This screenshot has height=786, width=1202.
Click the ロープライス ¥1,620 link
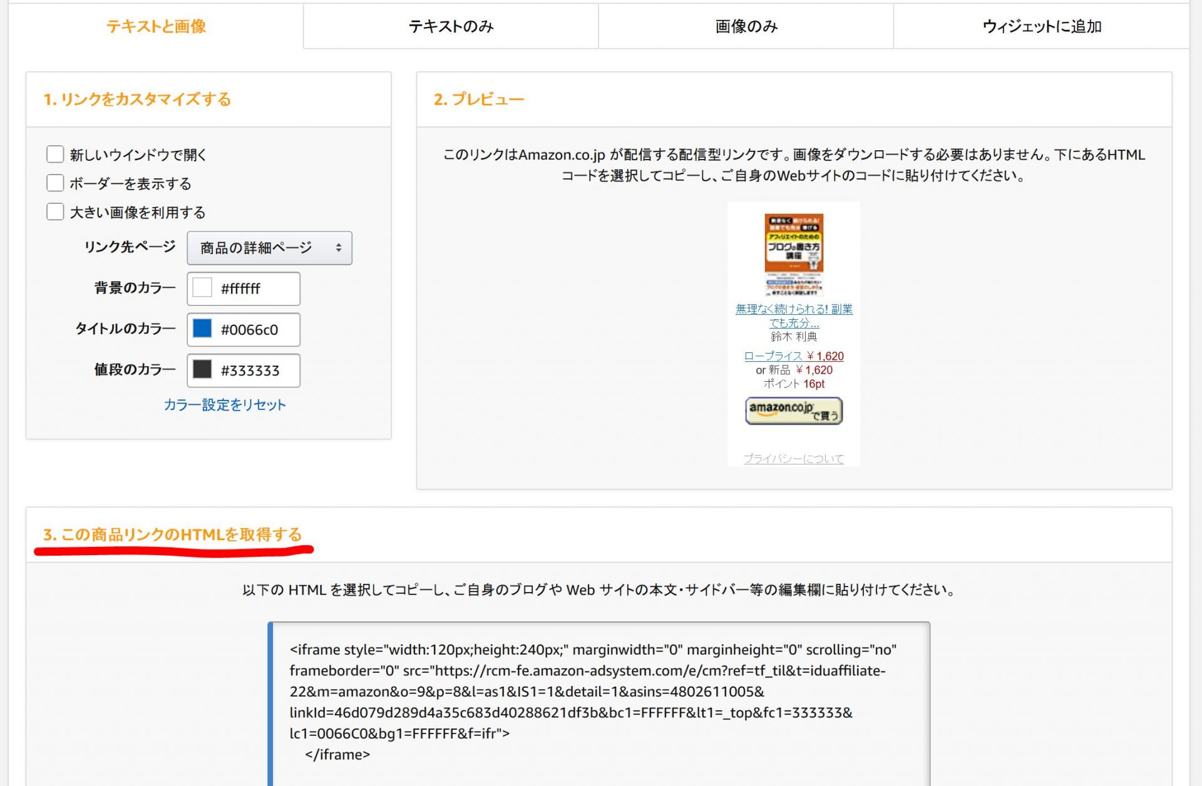[x=794, y=356]
